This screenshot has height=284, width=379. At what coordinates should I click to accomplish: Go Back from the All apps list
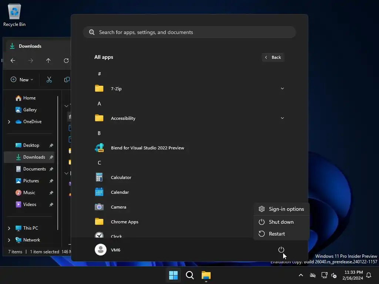(x=273, y=57)
